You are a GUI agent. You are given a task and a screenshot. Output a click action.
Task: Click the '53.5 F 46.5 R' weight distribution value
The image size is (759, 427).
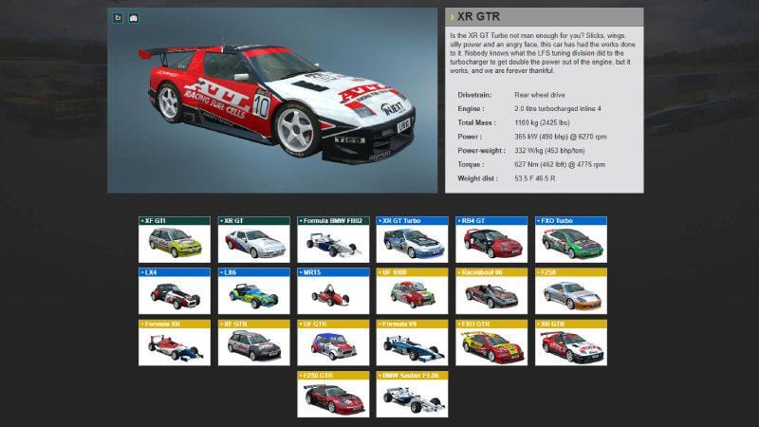coord(534,178)
